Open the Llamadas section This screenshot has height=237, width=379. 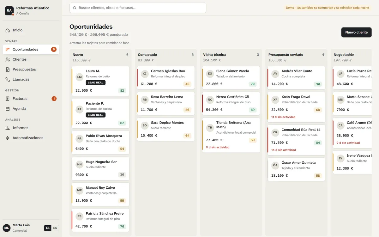[31, 80]
